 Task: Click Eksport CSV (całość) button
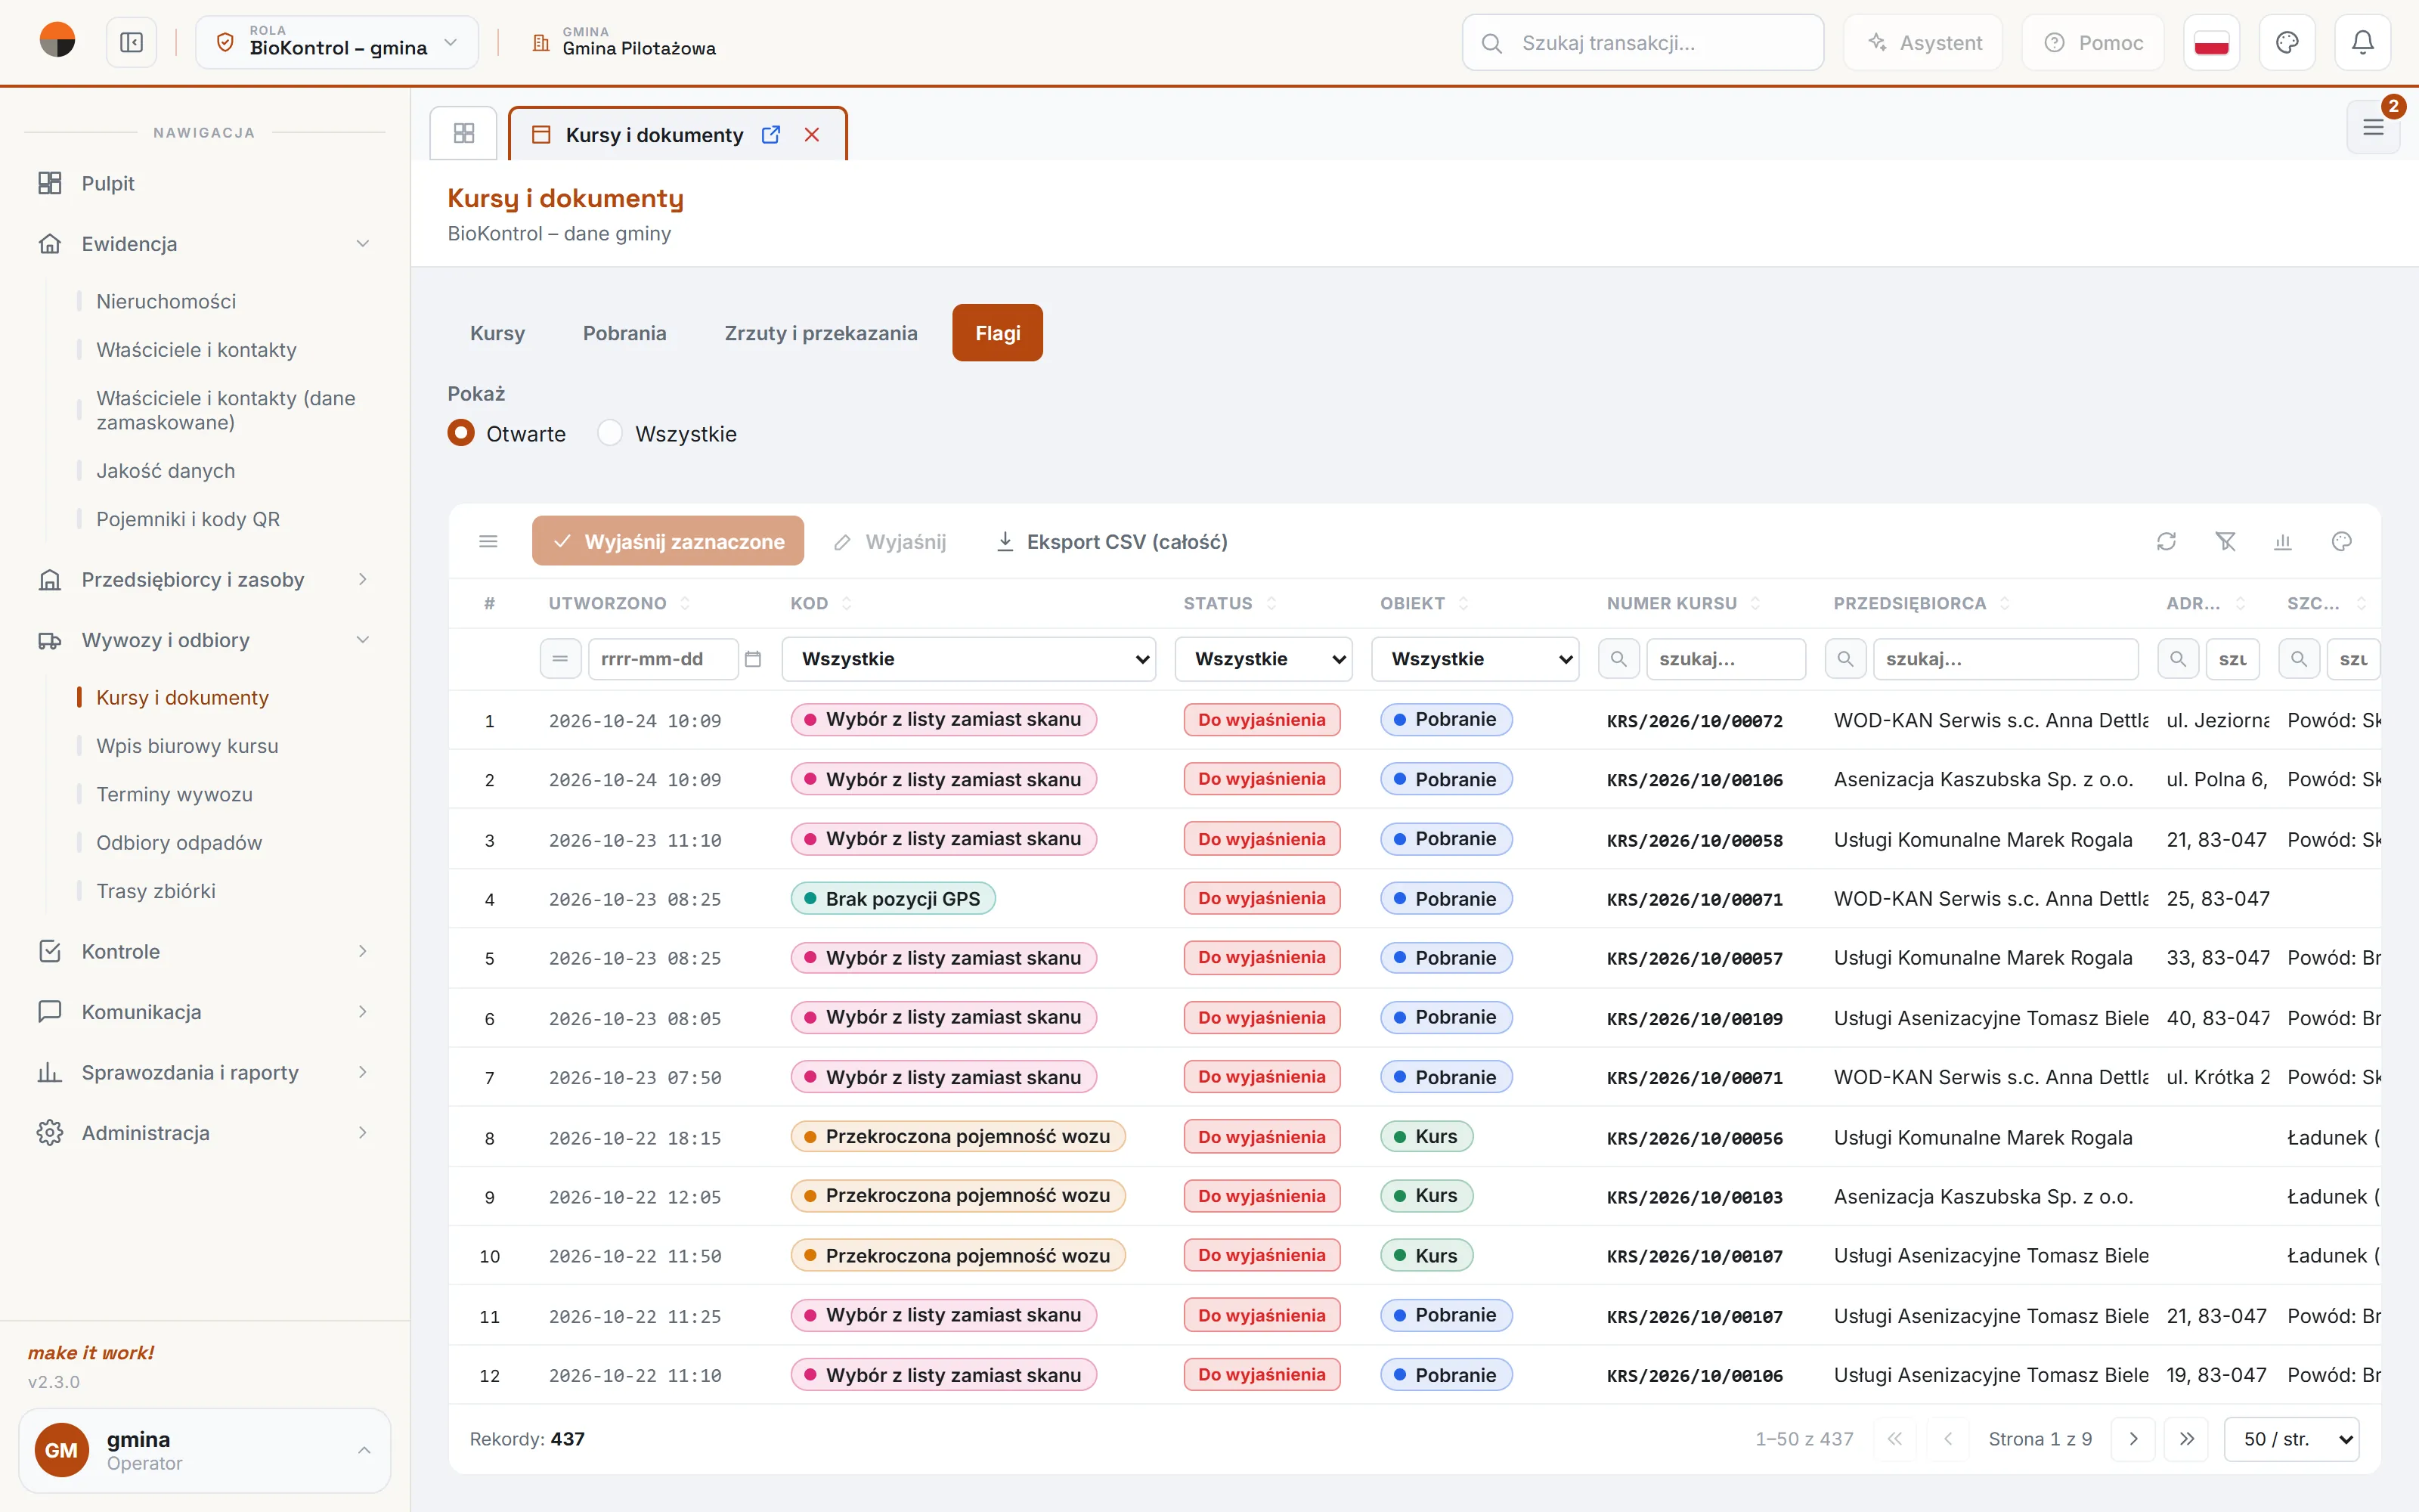[1111, 542]
